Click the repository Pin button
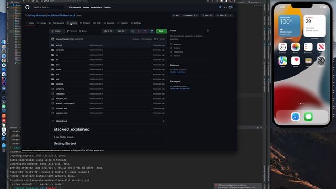The height and width of the screenshot is (189, 336). [x=176, y=15]
